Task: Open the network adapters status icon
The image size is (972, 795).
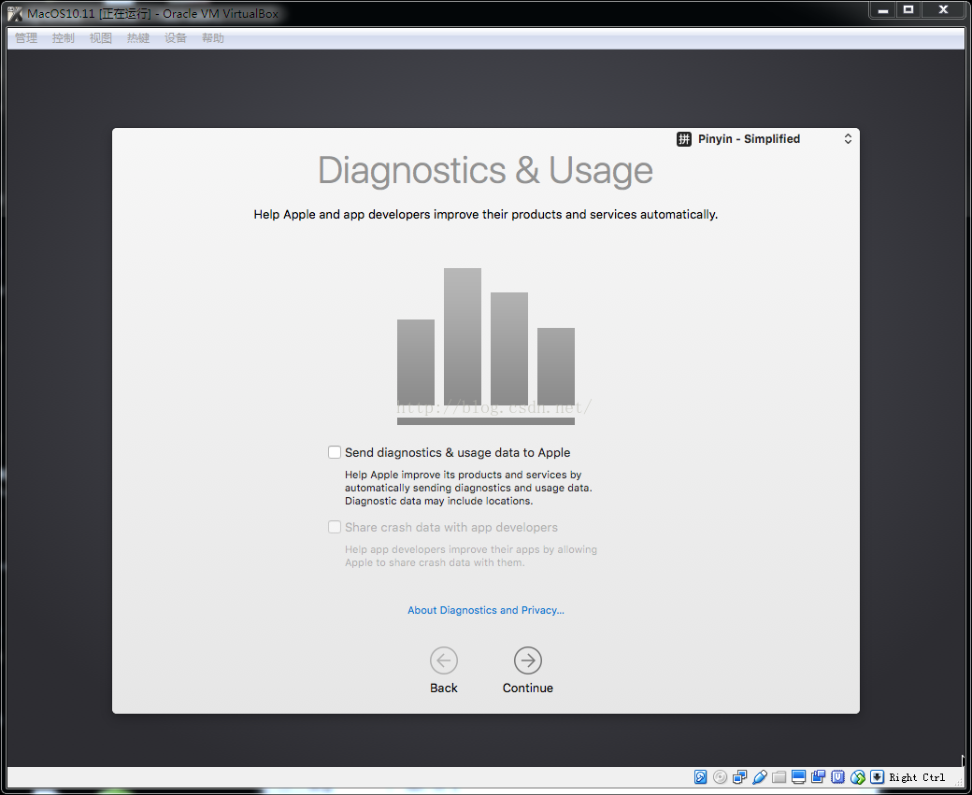Action: pos(739,776)
